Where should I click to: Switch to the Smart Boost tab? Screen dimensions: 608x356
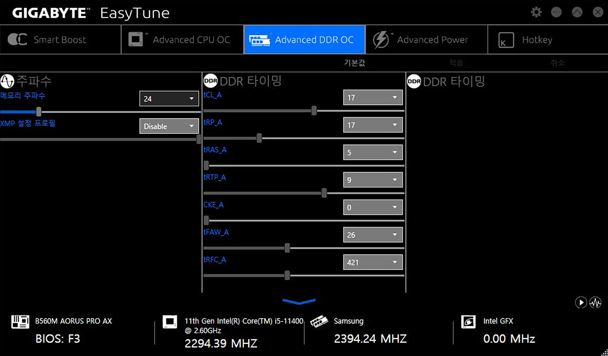(x=60, y=39)
